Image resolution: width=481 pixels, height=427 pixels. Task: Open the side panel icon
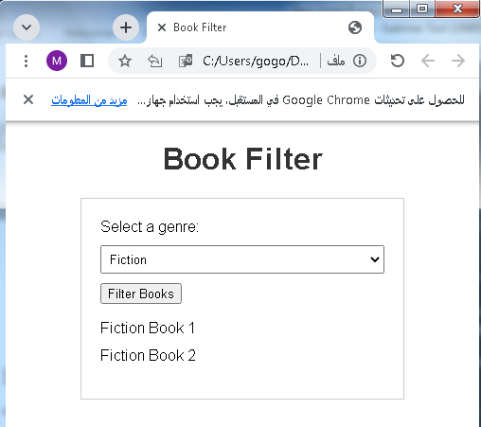[x=87, y=61]
